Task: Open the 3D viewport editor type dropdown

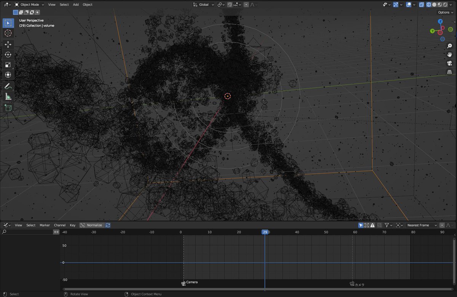Action: [x=8, y=5]
